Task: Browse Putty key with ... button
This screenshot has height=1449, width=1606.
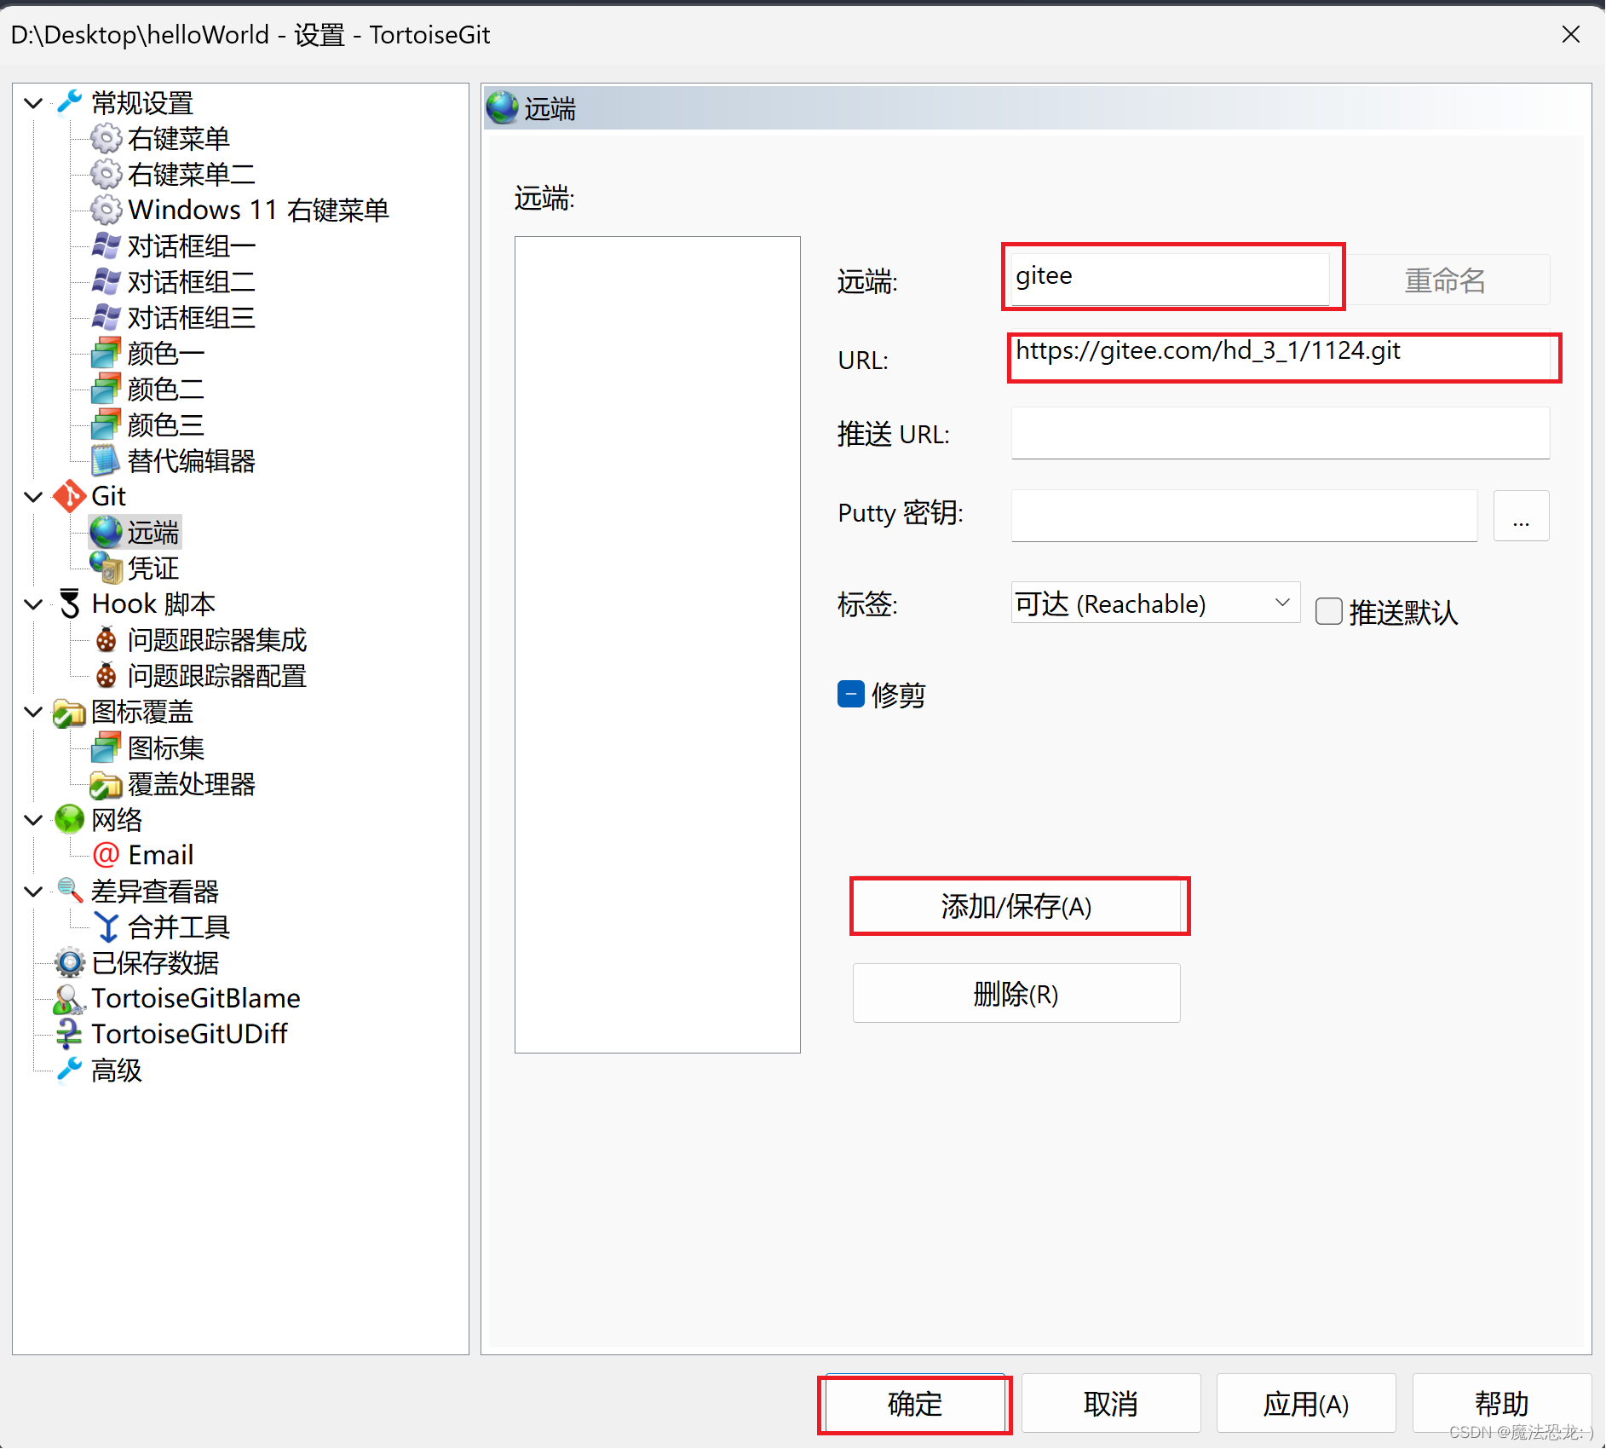Action: [x=1521, y=515]
